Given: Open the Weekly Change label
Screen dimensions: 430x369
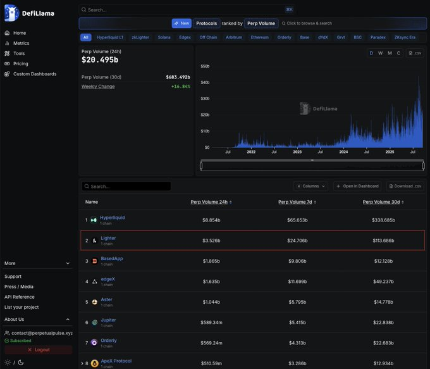Looking at the screenshot, I should [x=98, y=87].
